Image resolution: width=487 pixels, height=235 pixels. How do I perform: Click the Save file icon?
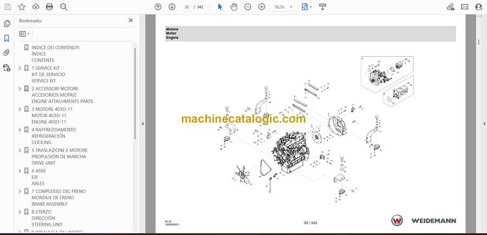tap(8, 7)
